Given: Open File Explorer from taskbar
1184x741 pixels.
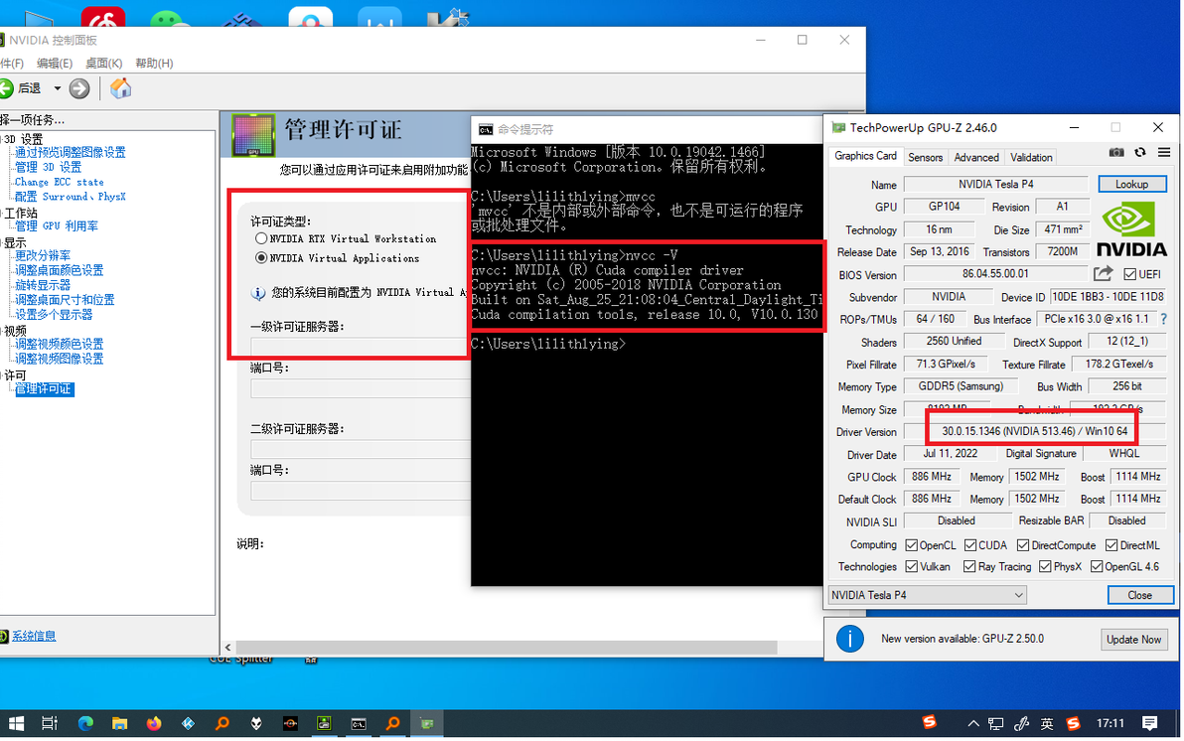Looking at the screenshot, I should [x=119, y=724].
